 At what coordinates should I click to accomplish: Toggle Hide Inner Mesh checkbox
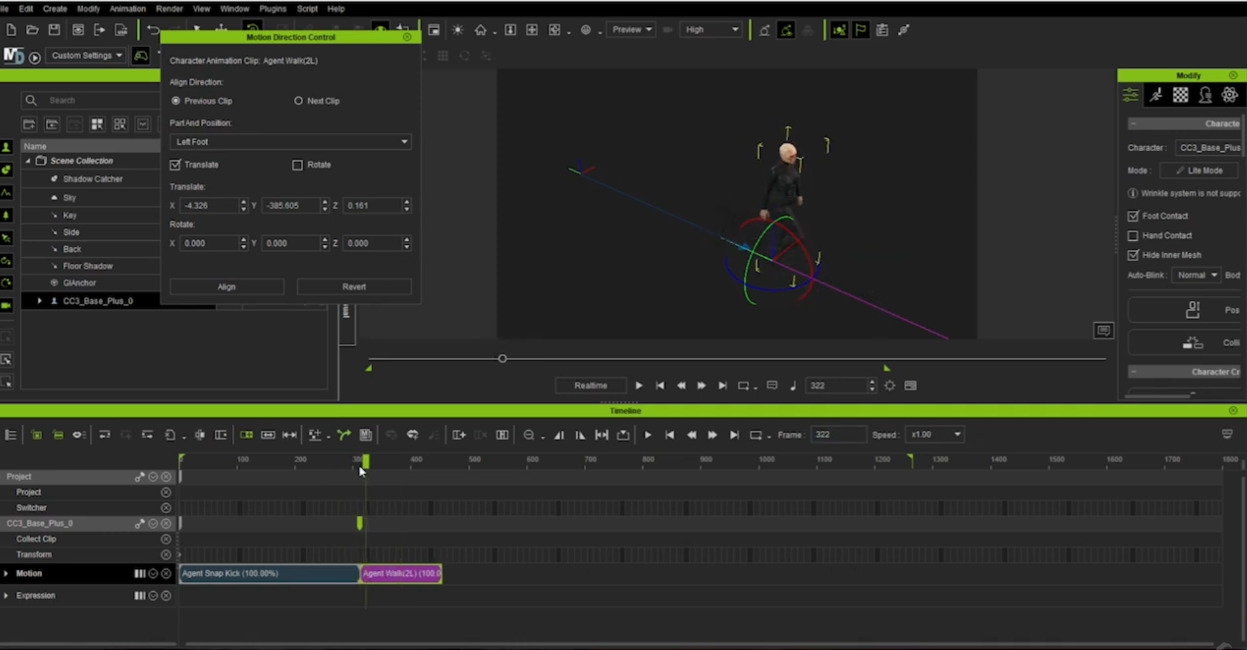point(1133,255)
